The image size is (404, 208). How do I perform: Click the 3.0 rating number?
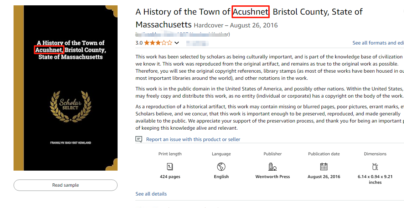pyautogui.click(x=139, y=43)
